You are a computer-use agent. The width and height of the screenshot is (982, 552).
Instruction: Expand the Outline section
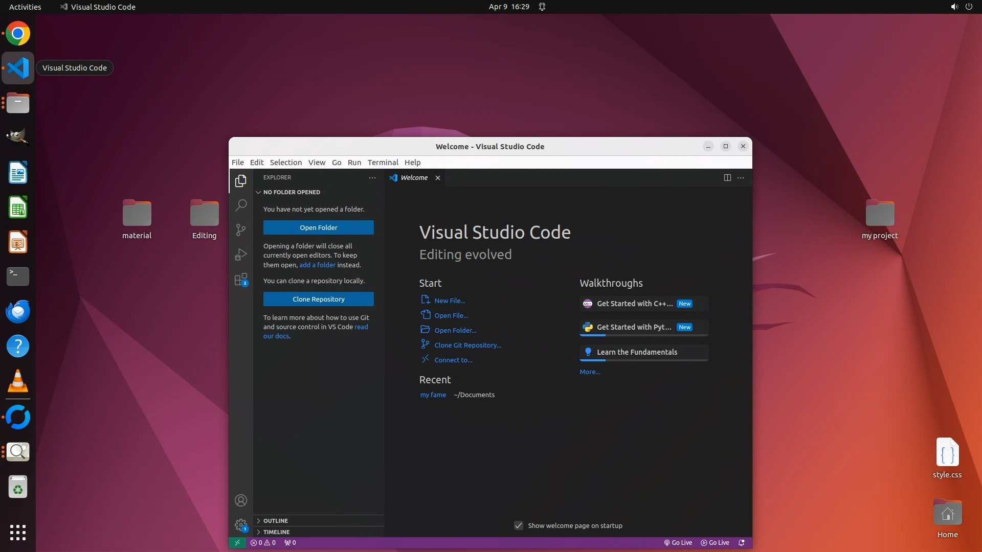275,520
